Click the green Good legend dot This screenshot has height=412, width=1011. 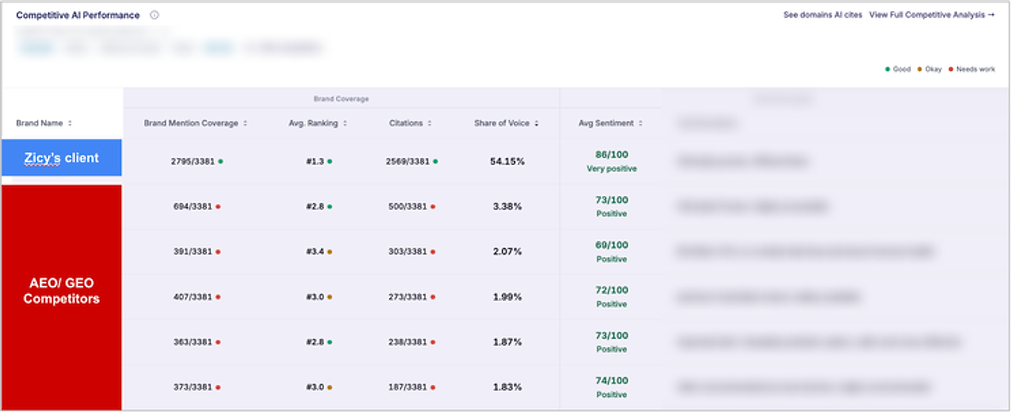(x=887, y=69)
